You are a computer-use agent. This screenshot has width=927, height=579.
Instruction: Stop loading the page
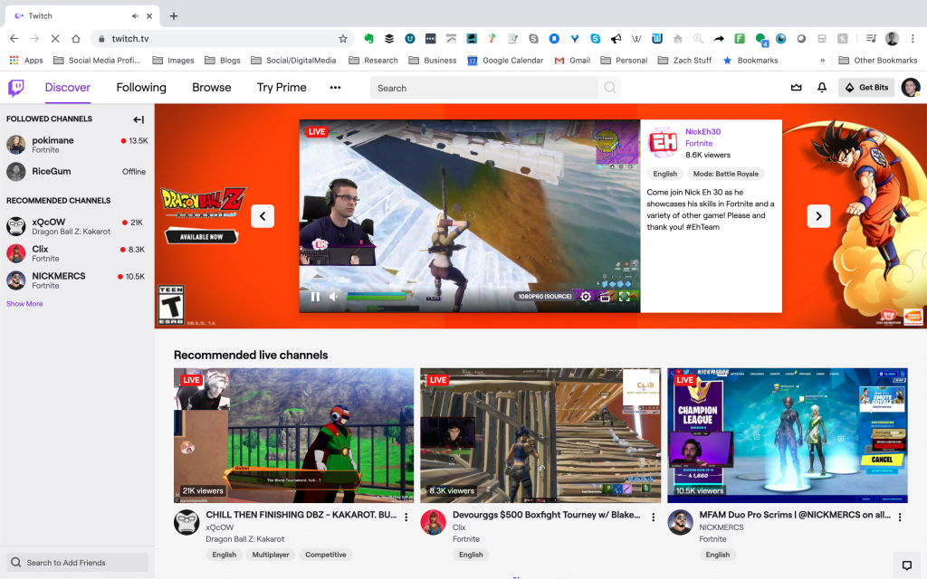coord(55,38)
